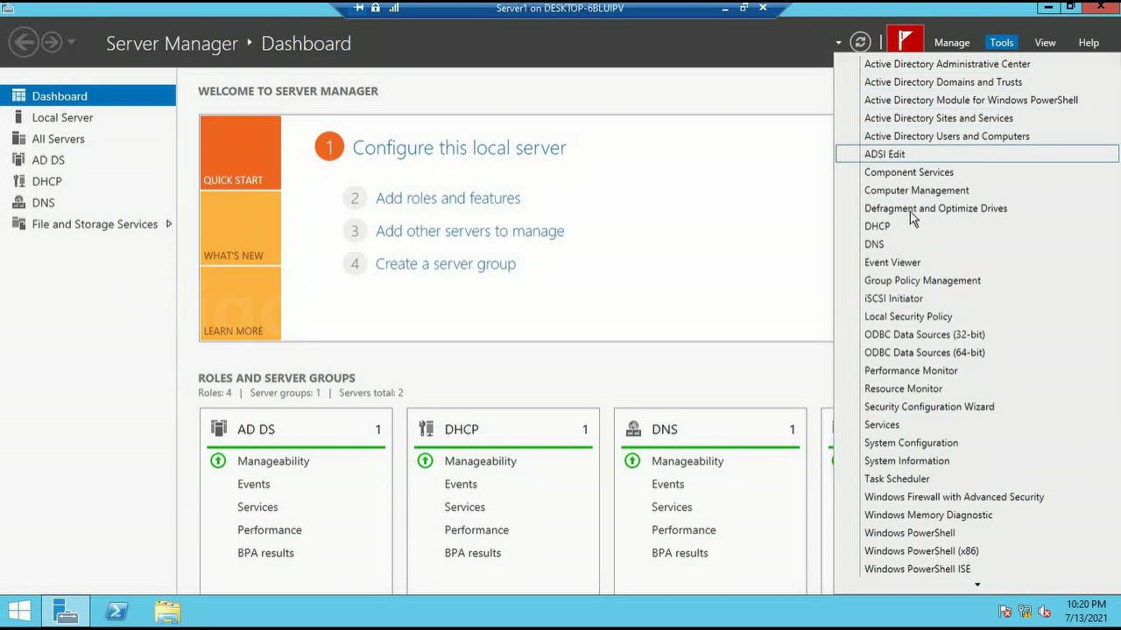This screenshot has width=1121, height=630.
Task: Open the notifications flag
Action: [x=905, y=40]
